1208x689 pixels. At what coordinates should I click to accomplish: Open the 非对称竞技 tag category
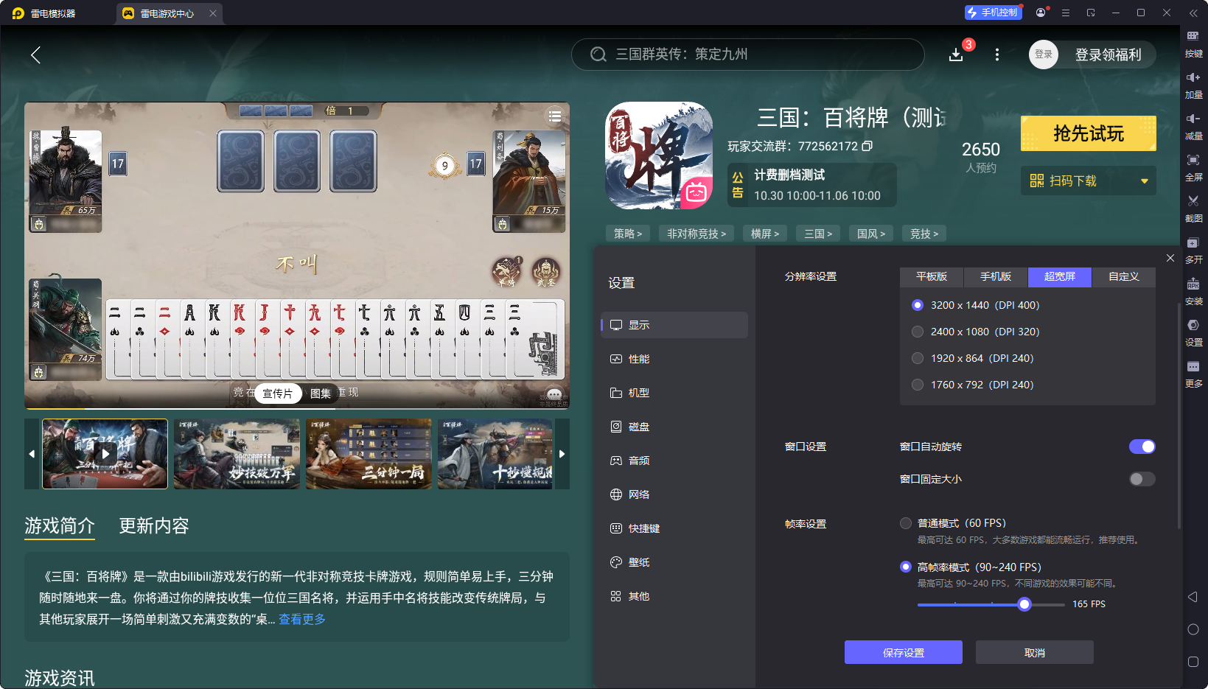[696, 234]
